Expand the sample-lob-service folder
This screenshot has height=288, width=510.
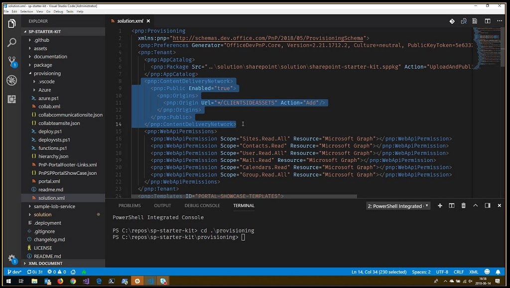point(54,207)
